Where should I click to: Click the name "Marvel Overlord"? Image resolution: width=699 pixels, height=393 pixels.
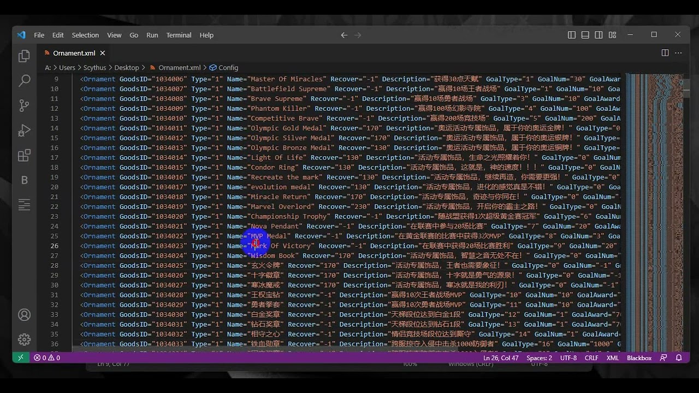click(280, 207)
